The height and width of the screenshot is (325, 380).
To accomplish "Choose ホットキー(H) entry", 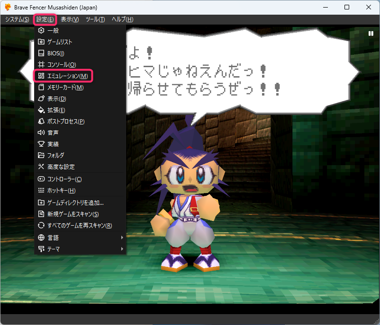I will pos(80,191).
